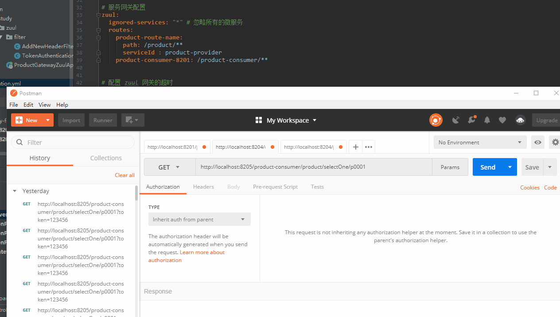Click the Clear all link

coord(124,175)
